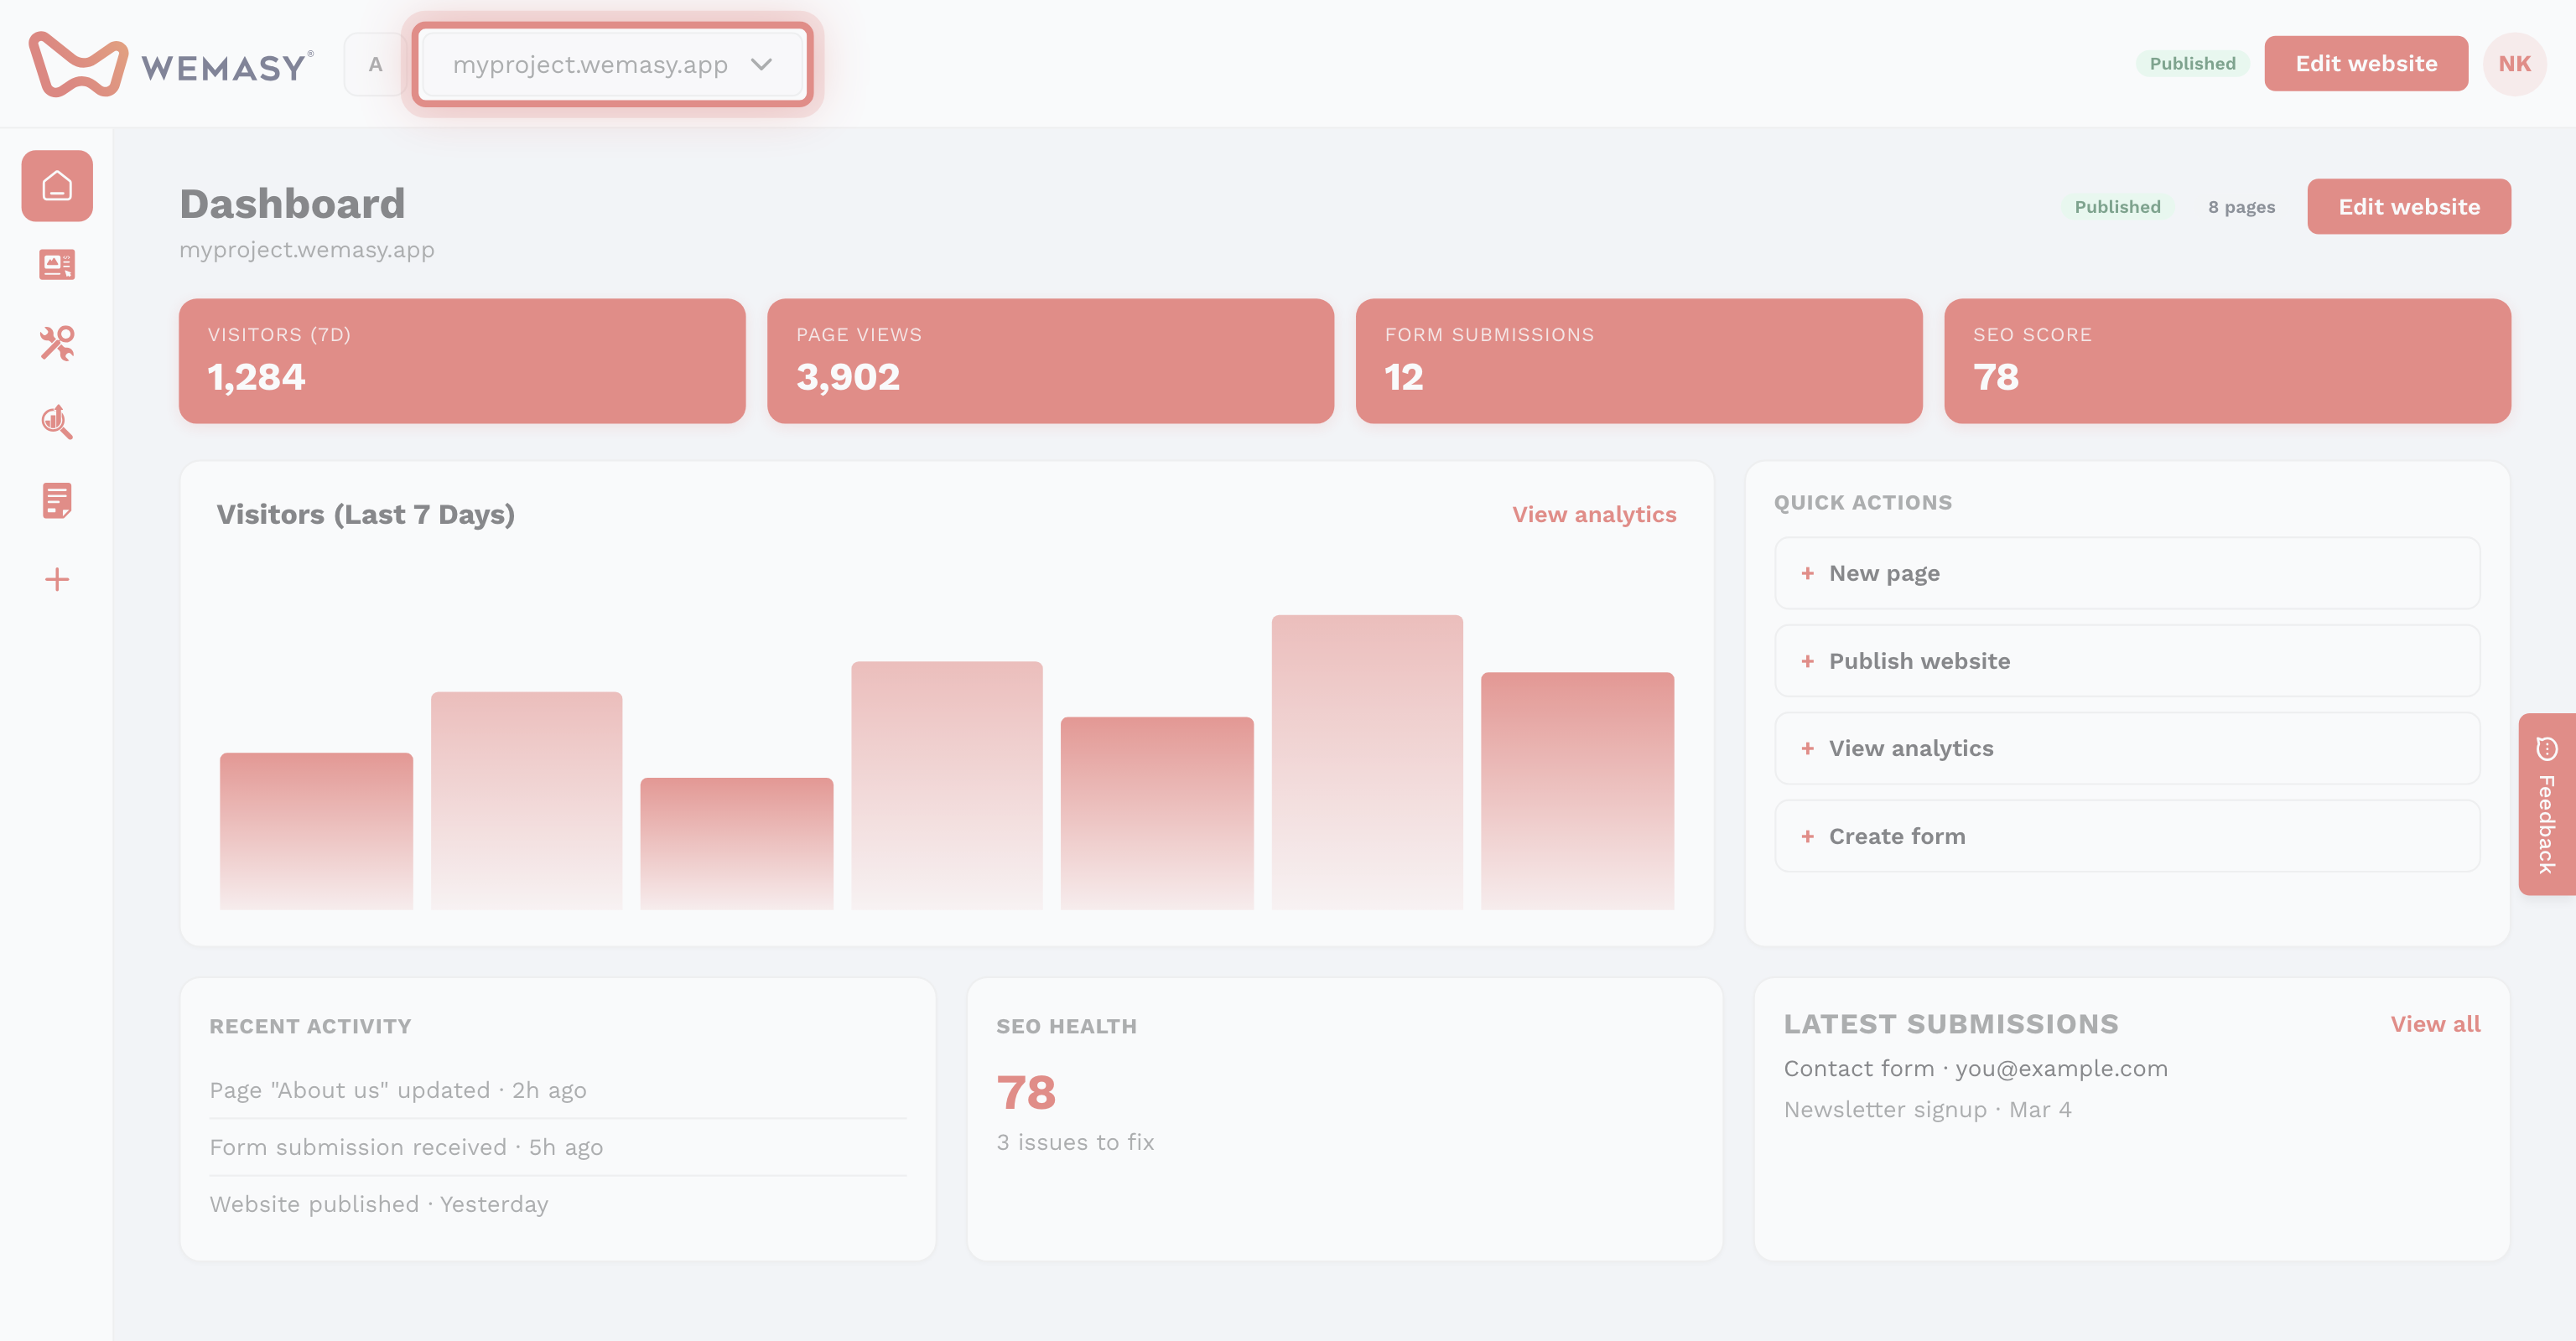Screen dimensions: 2576x1341
Task: Click 'Contact form · you@example.com' submission
Action: click(1975, 1069)
